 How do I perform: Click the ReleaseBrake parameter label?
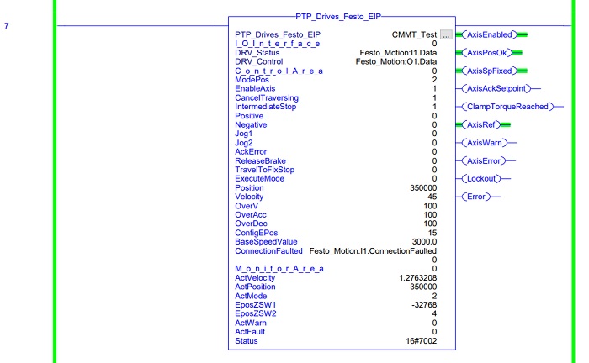pyautogui.click(x=260, y=160)
